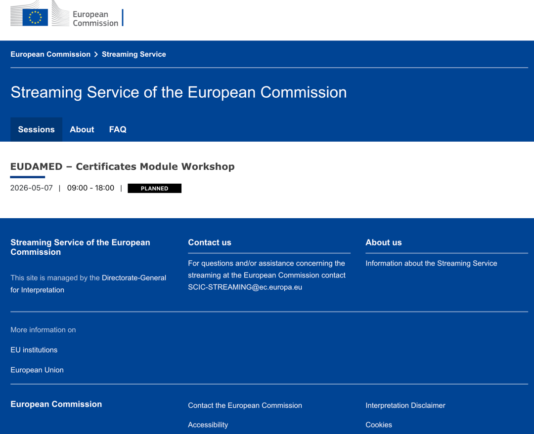Follow the EU institutions link
534x434 pixels.
pos(34,350)
